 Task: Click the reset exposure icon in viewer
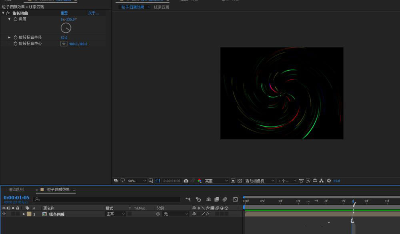tap(329, 181)
